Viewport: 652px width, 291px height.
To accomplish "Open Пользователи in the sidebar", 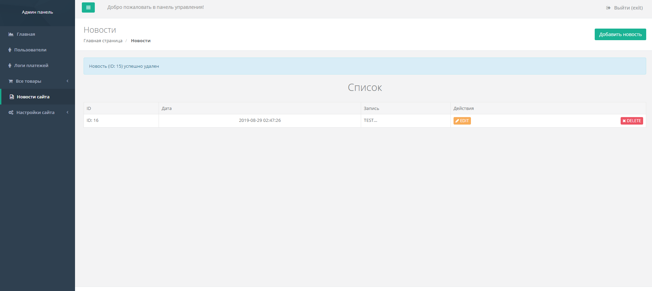I will (30, 50).
